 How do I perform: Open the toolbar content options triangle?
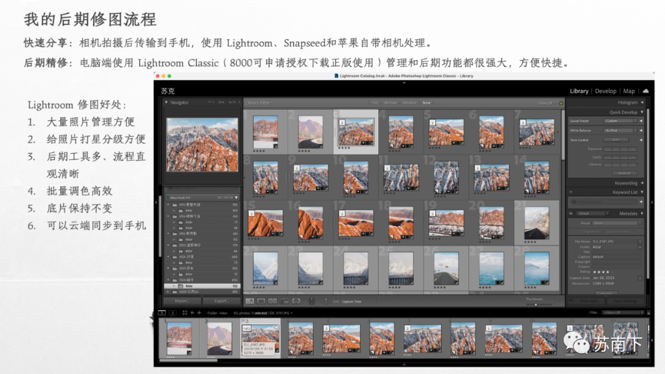(x=560, y=301)
